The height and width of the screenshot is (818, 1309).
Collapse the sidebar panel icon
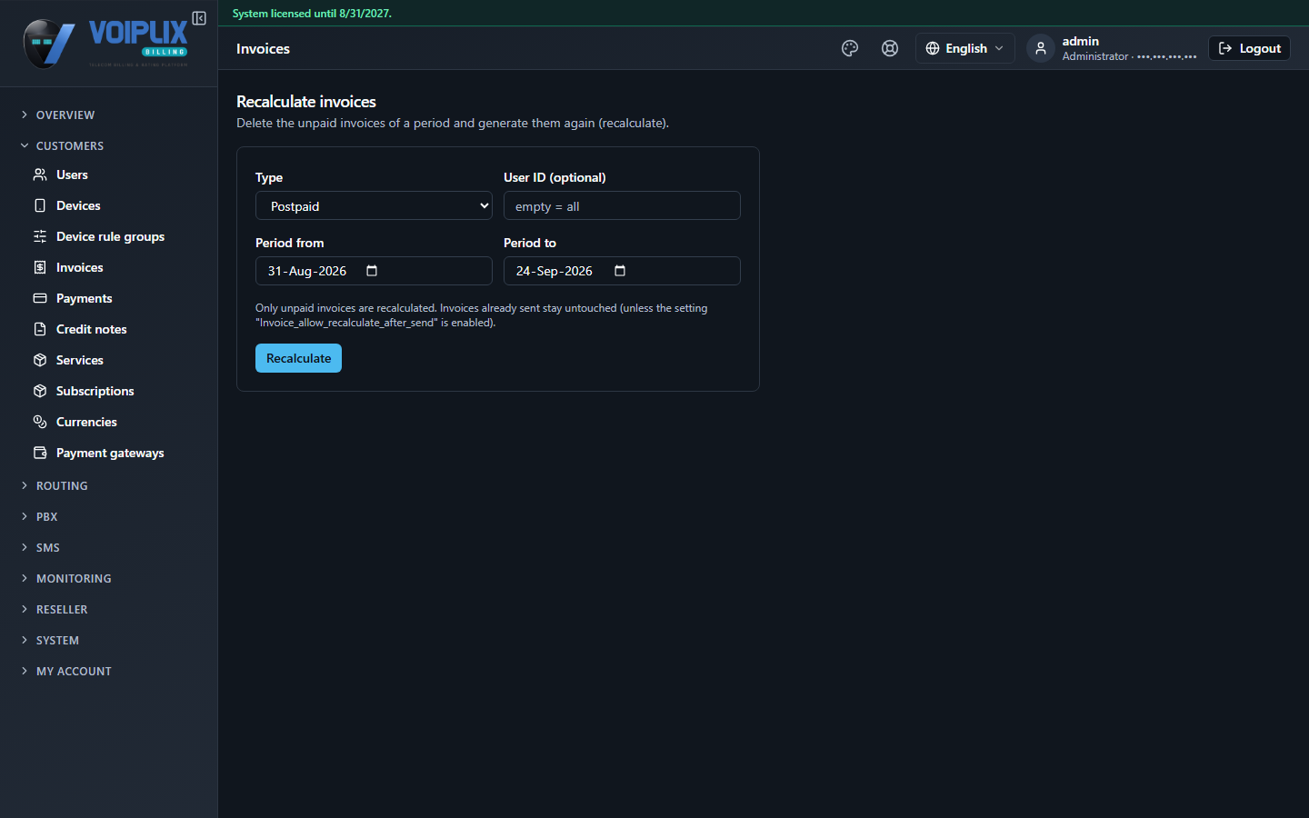coord(199,18)
